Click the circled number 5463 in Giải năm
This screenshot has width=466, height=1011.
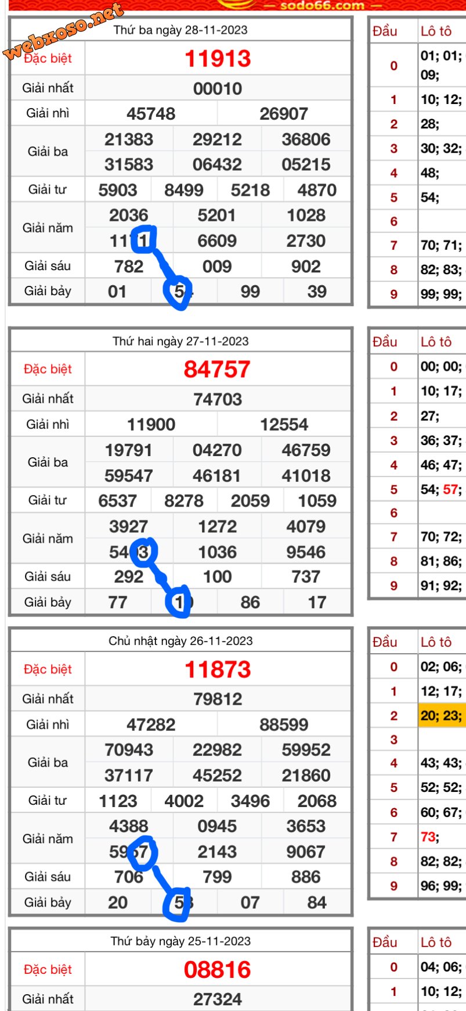click(x=129, y=552)
